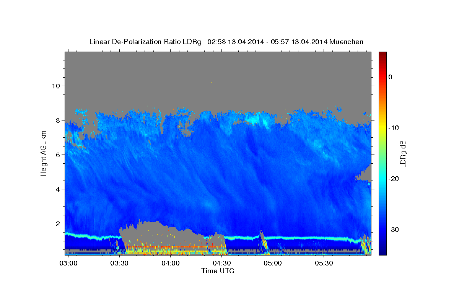
Task: Click the height axis label '6'
Action: (x=57, y=155)
